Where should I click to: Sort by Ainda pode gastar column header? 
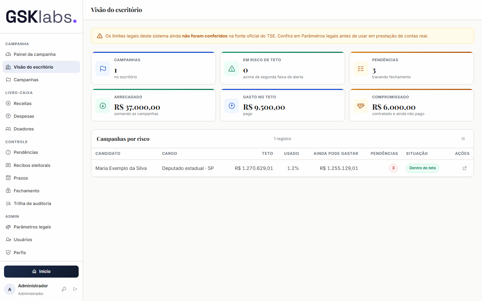tap(336, 154)
